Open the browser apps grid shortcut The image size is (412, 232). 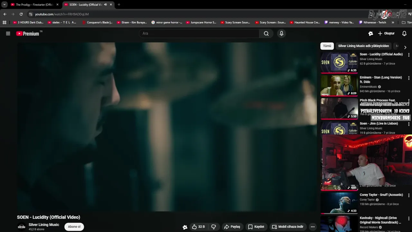pos(5,23)
